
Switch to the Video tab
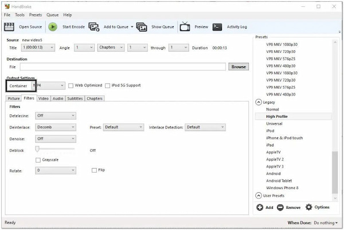pyautogui.click(x=44, y=98)
